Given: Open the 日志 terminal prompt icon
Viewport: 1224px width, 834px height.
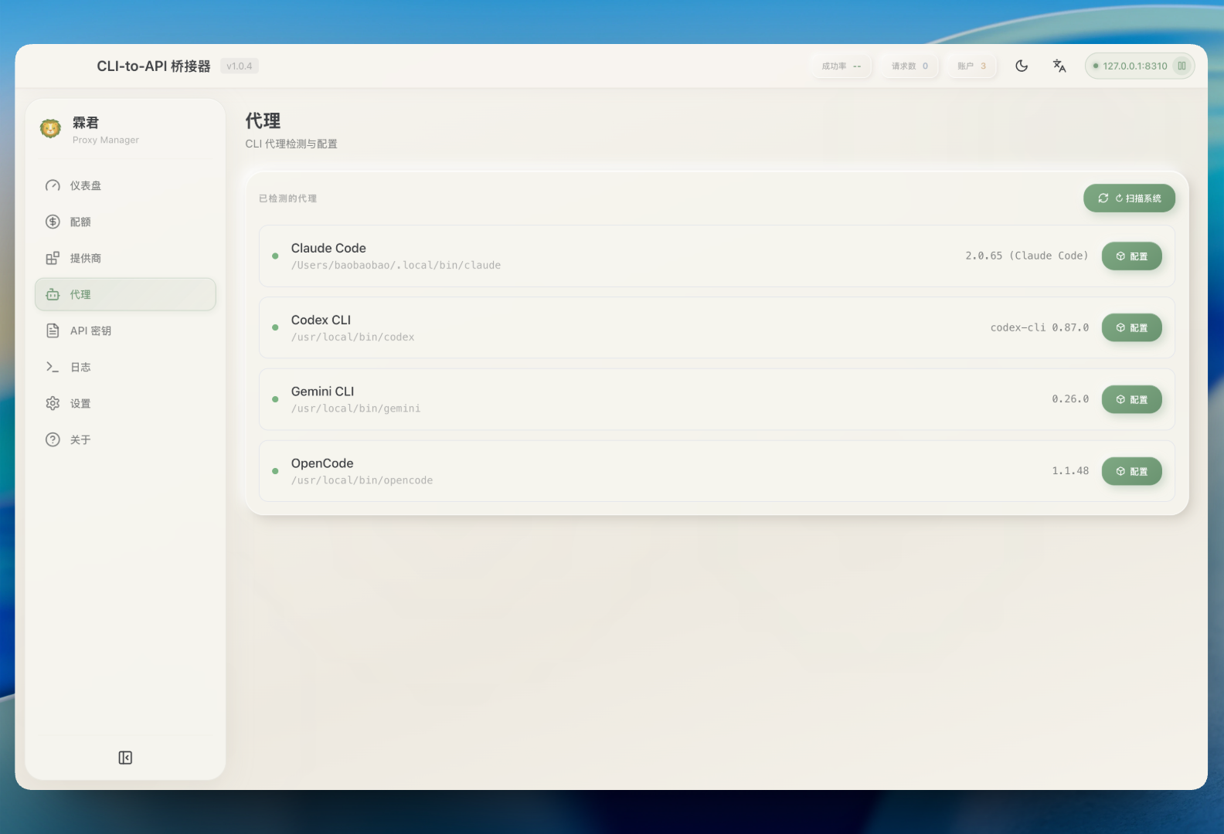Looking at the screenshot, I should (53, 367).
